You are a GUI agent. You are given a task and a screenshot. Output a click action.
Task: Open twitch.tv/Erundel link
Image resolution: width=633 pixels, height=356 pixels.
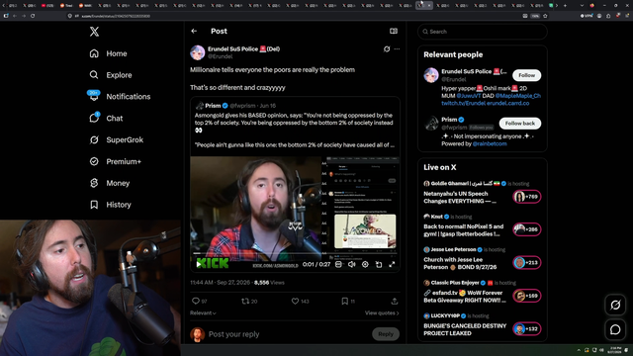[463, 103]
